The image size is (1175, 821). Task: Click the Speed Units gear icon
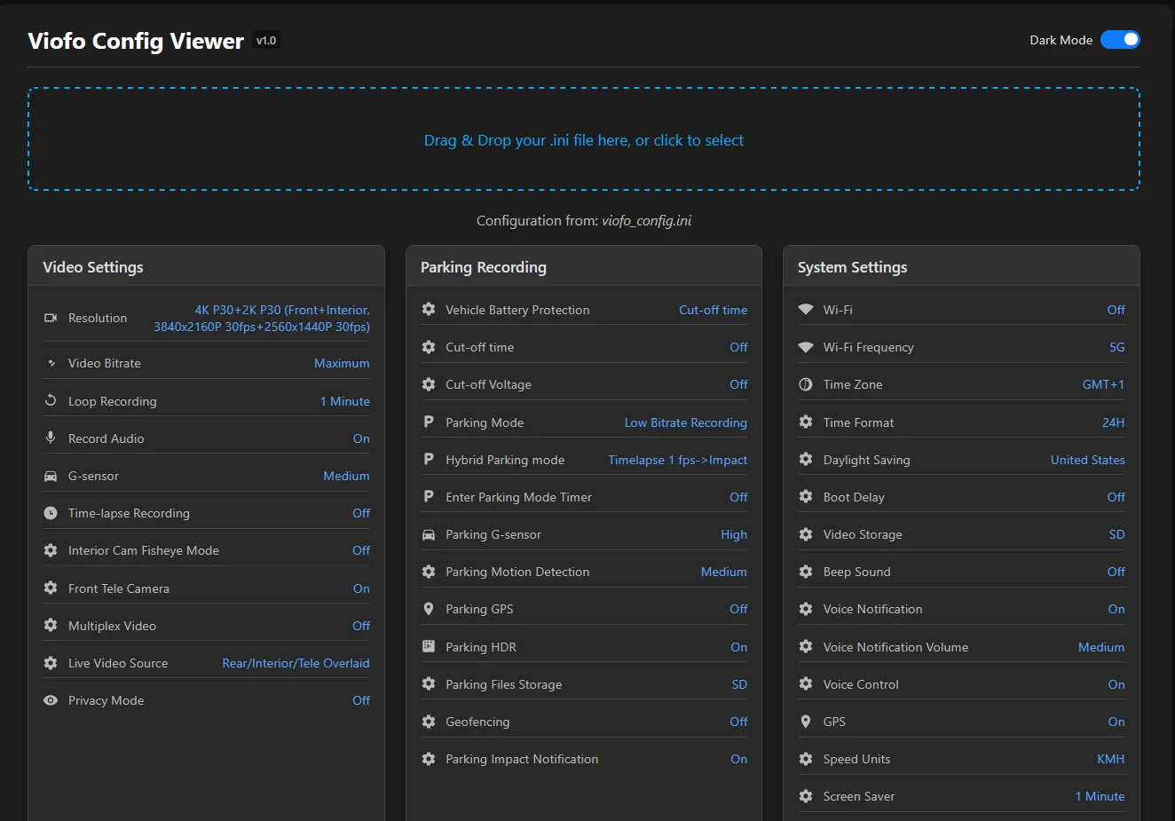(806, 759)
